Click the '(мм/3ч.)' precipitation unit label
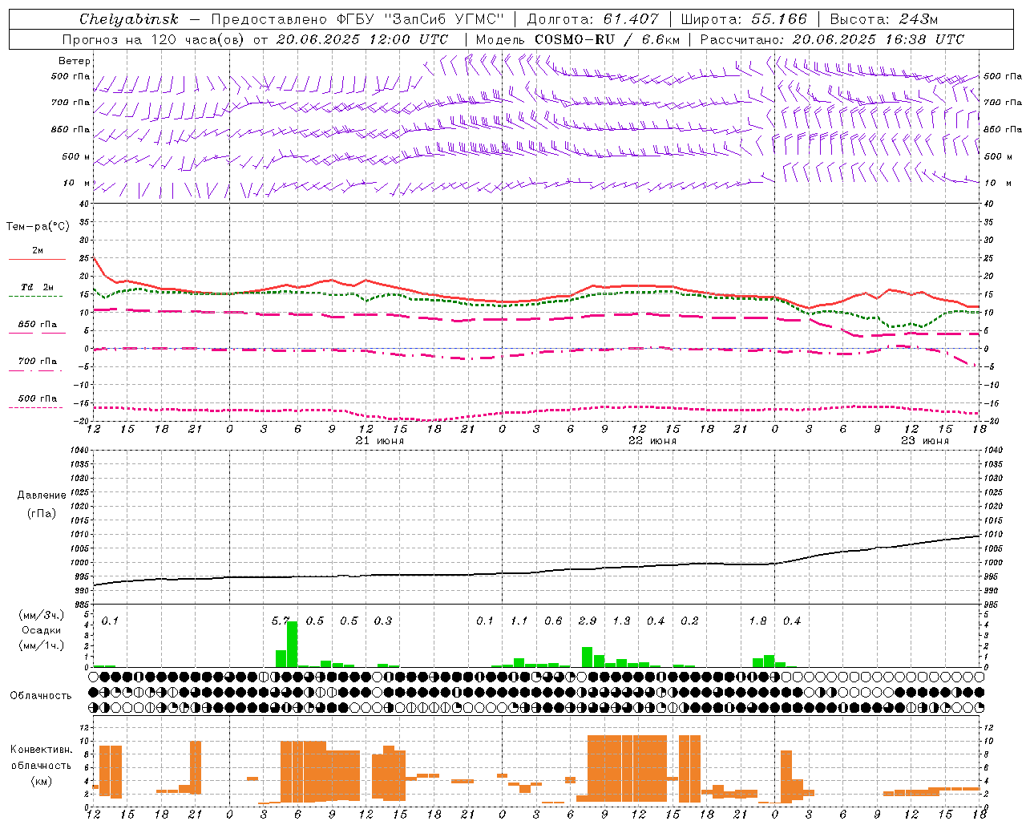1026x821 pixels. click(x=42, y=616)
